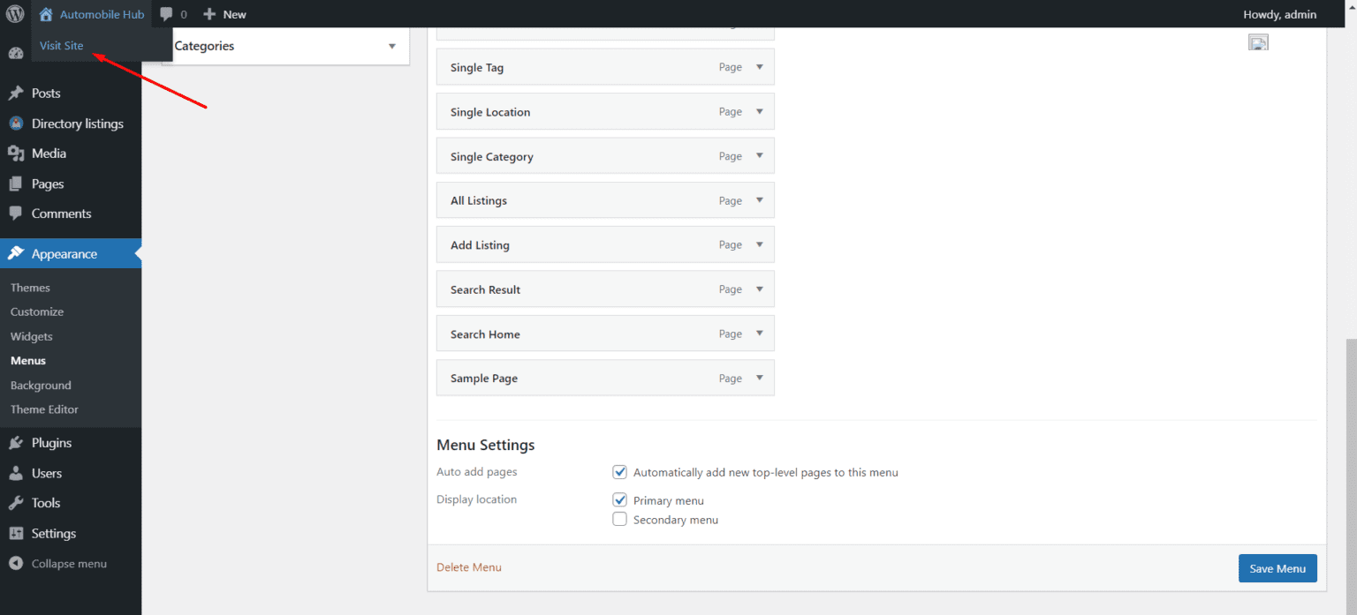Disable automatically add new top-level pages
The width and height of the screenshot is (1357, 615).
coord(619,472)
